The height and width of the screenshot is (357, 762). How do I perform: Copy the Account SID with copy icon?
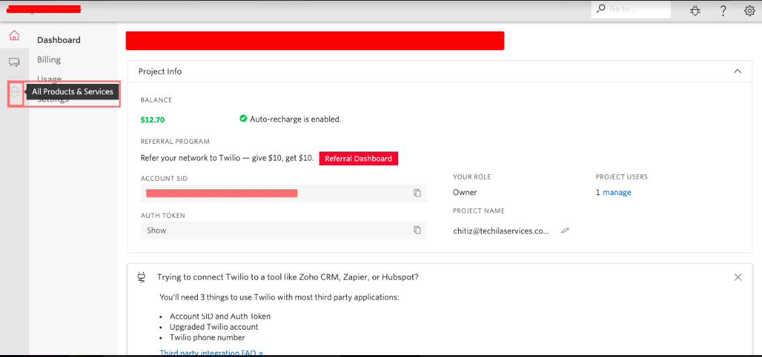(417, 193)
